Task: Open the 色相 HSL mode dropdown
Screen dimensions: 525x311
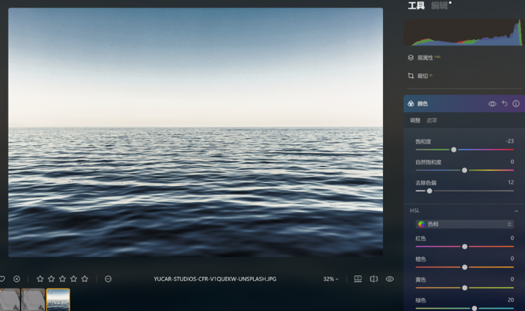Action: tap(464, 224)
